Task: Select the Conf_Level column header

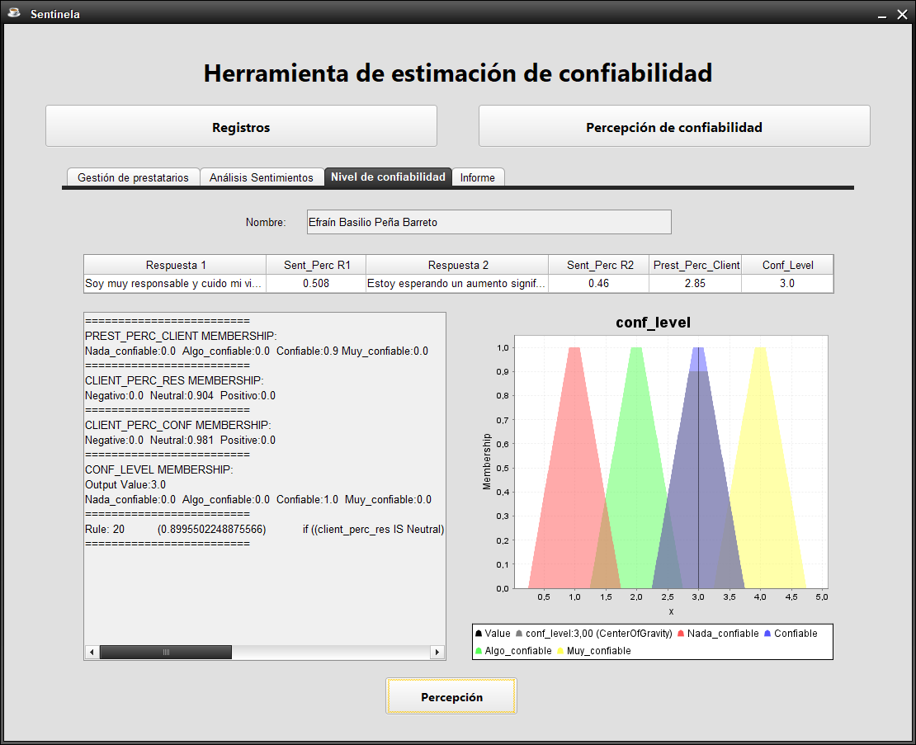Action: click(787, 265)
